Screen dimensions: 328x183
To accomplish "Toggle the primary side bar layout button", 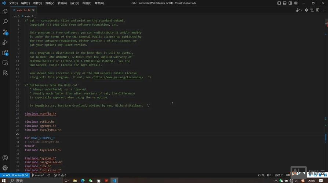I will tap(279, 3).
